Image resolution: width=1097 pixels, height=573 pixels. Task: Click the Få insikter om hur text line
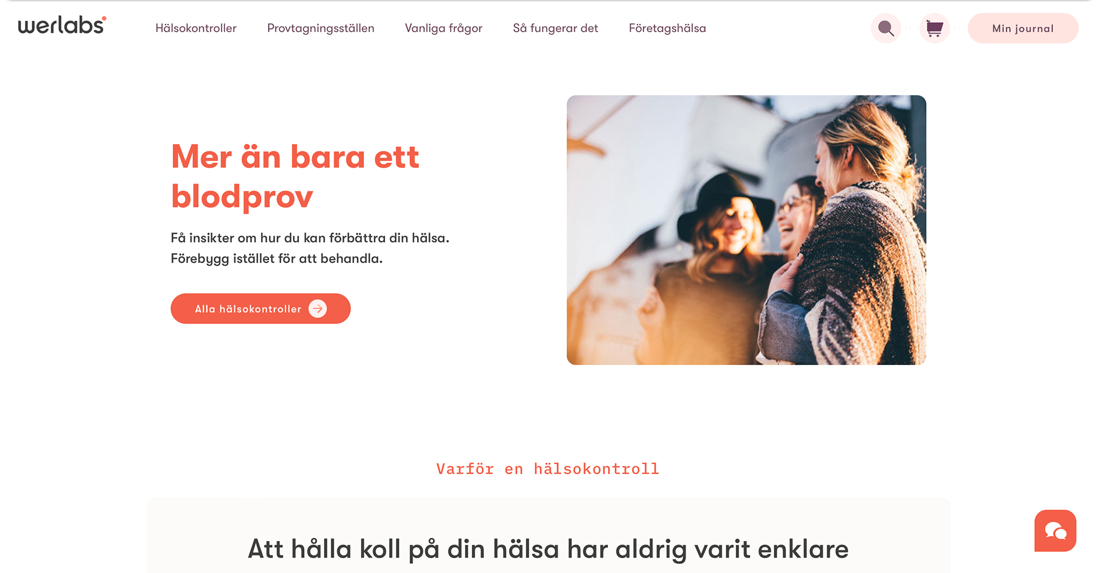[x=310, y=238]
